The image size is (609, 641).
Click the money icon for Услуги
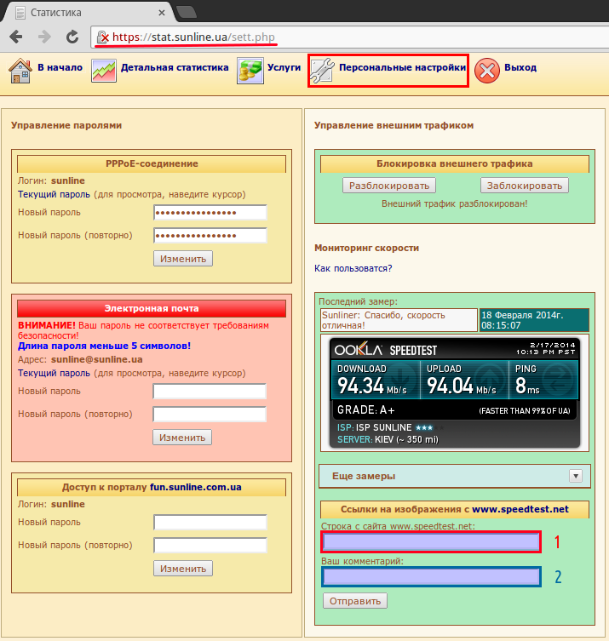[250, 71]
